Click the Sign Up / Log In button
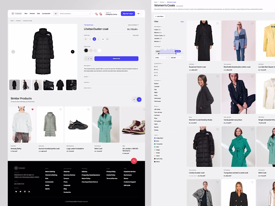 pyautogui.click(x=128, y=14)
